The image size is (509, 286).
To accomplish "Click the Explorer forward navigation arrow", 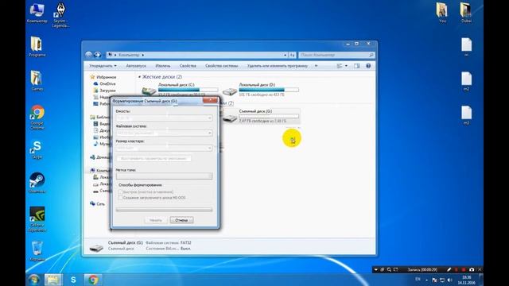I will (x=97, y=55).
